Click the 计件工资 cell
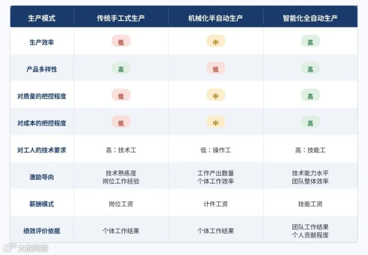 [215, 204]
